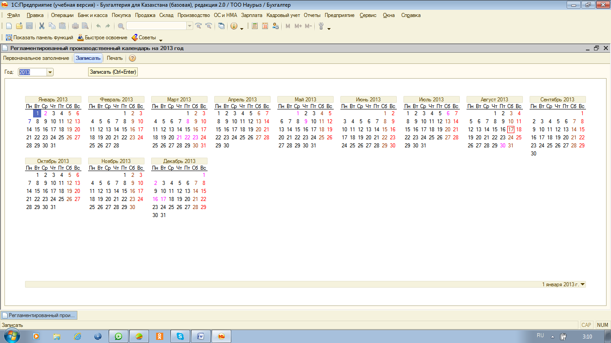Click the Save disk icon
Image resolution: width=611 pixels, height=343 pixels.
[29, 26]
